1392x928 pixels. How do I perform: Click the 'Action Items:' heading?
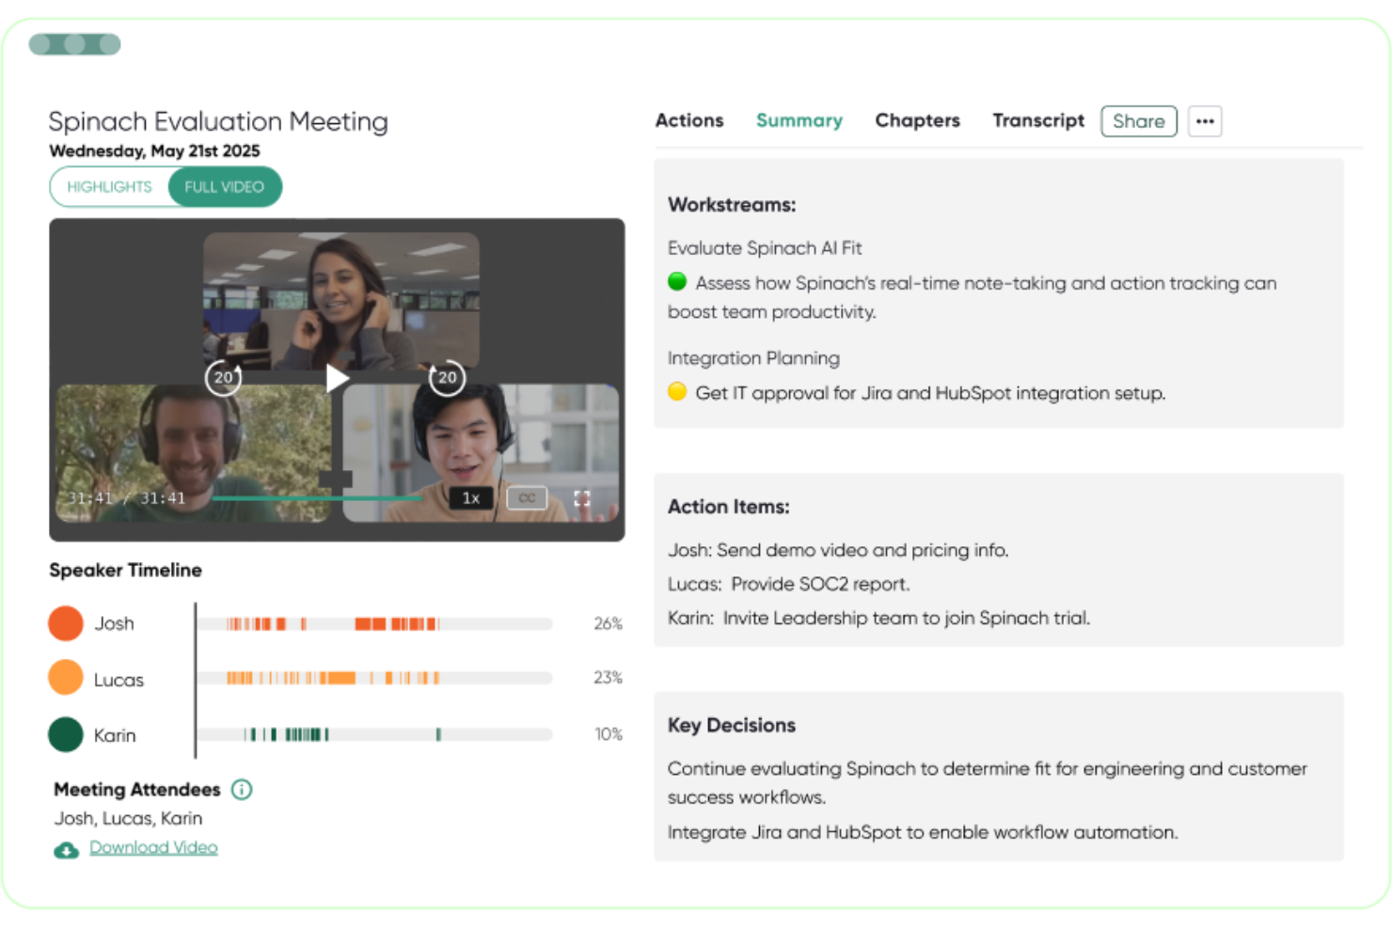click(x=729, y=507)
